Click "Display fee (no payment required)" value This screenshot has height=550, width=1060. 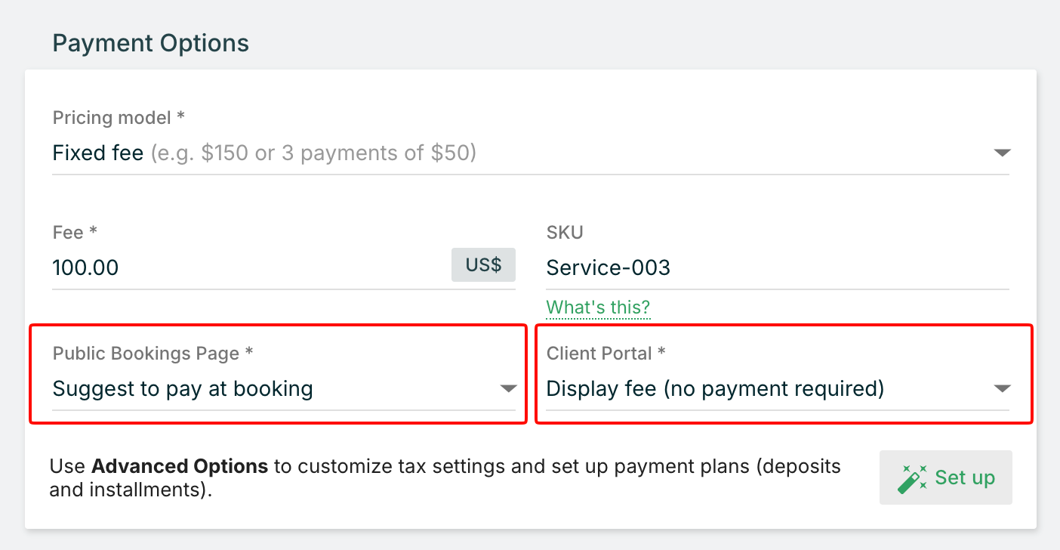[715, 389]
